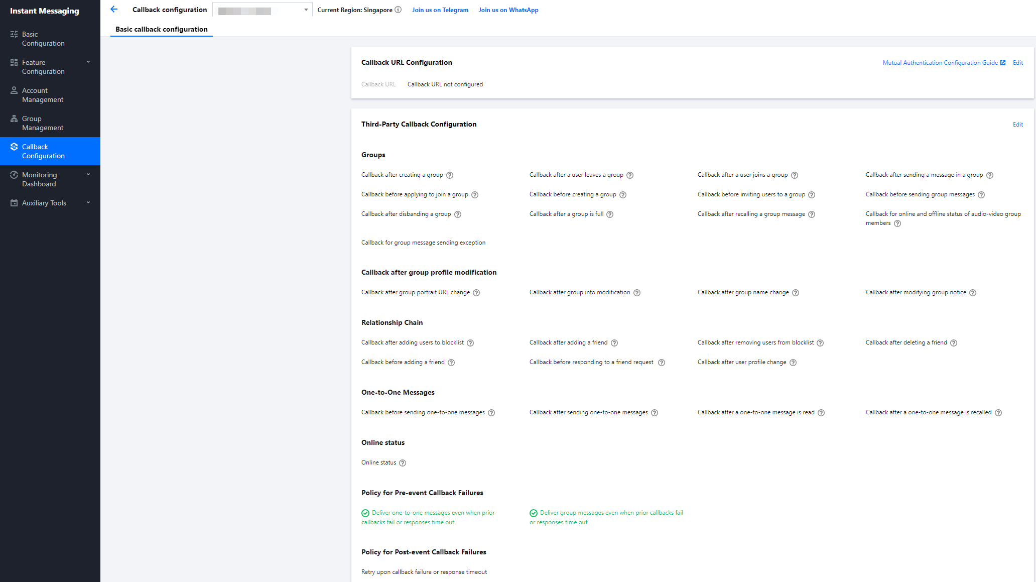Click the back arrow icon
The width and height of the screenshot is (1036, 582).
click(114, 10)
